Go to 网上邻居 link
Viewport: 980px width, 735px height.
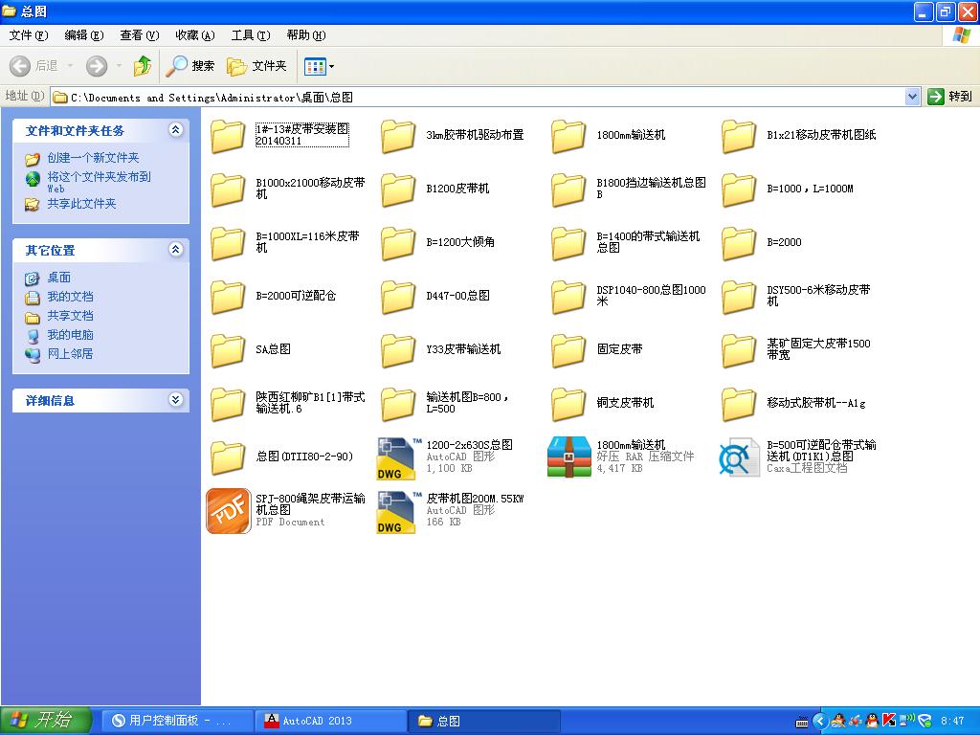click(70, 354)
